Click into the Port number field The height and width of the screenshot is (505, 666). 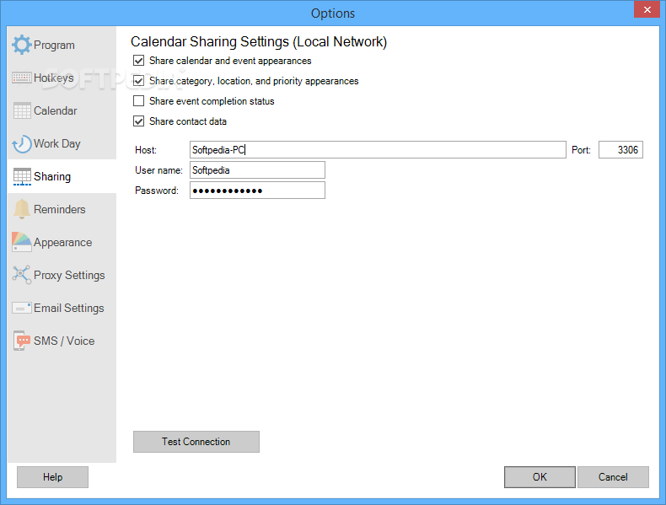tap(620, 150)
